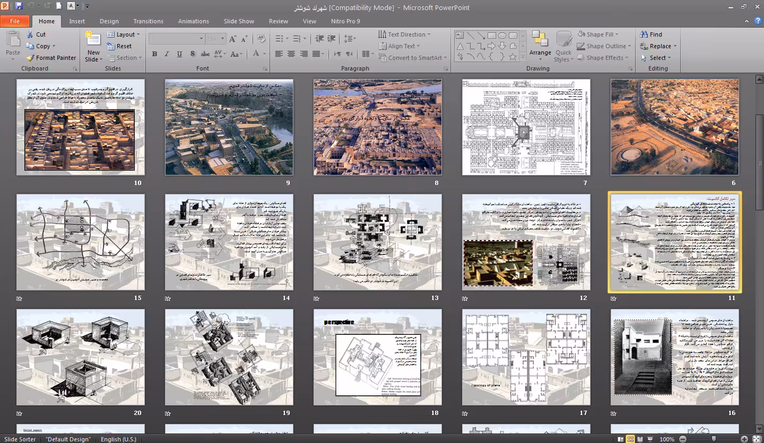Open the Quick Styles gallery
Viewport: 764px width, 443px height.
(563, 47)
